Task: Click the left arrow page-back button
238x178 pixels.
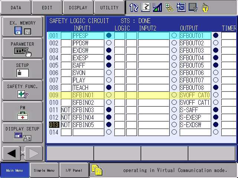Action: [x=12, y=153]
